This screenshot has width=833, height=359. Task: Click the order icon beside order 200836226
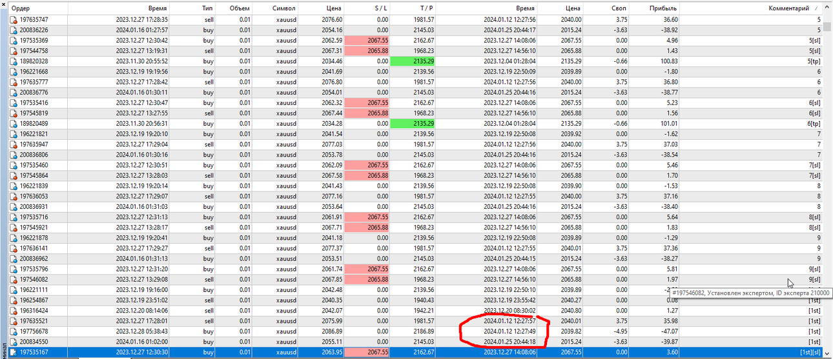[x=14, y=30]
